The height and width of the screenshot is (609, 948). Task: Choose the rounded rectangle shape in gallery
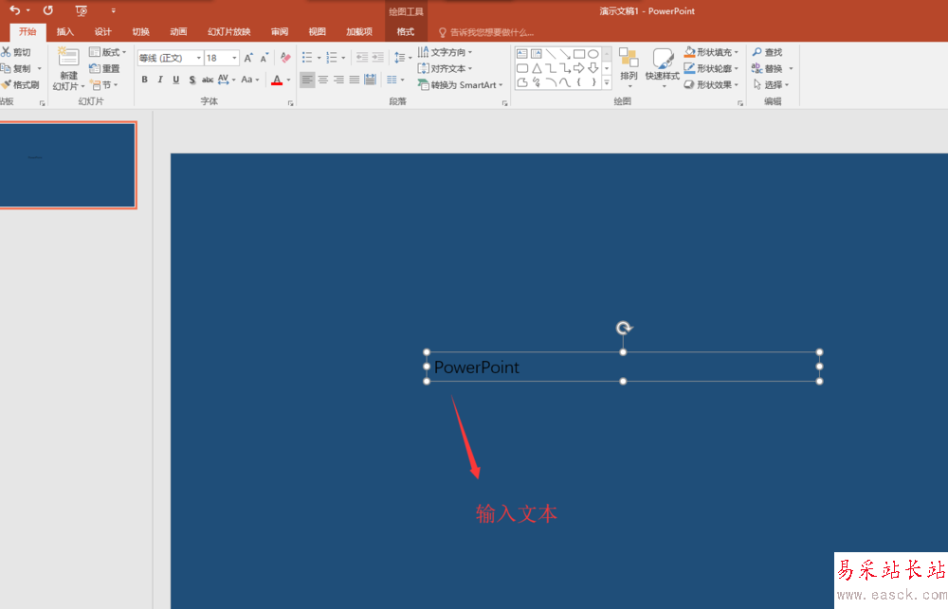522,67
